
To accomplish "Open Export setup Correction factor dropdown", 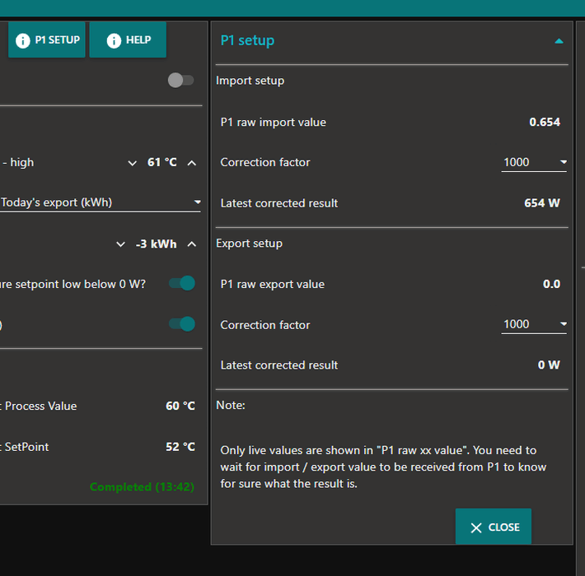I will tap(534, 324).
